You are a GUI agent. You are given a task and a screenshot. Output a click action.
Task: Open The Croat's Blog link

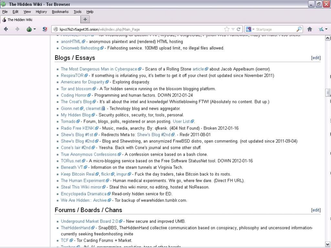pos(76,102)
